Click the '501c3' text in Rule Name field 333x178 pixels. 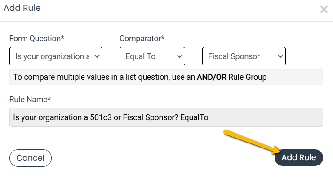click(x=101, y=117)
